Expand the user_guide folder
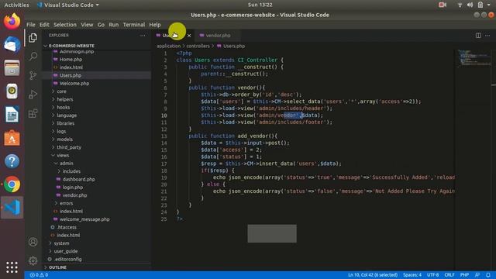Screen dimensions: 496x279 pyautogui.click(x=65, y=251)
